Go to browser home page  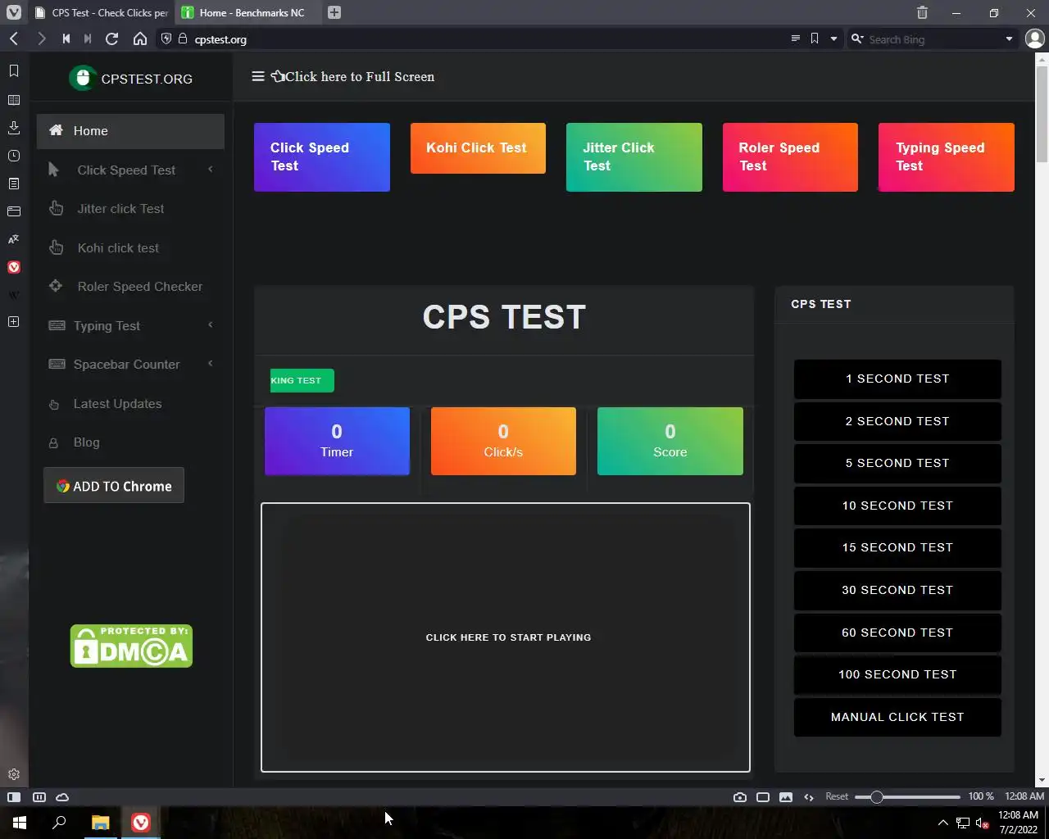click(x=140, y=39)
